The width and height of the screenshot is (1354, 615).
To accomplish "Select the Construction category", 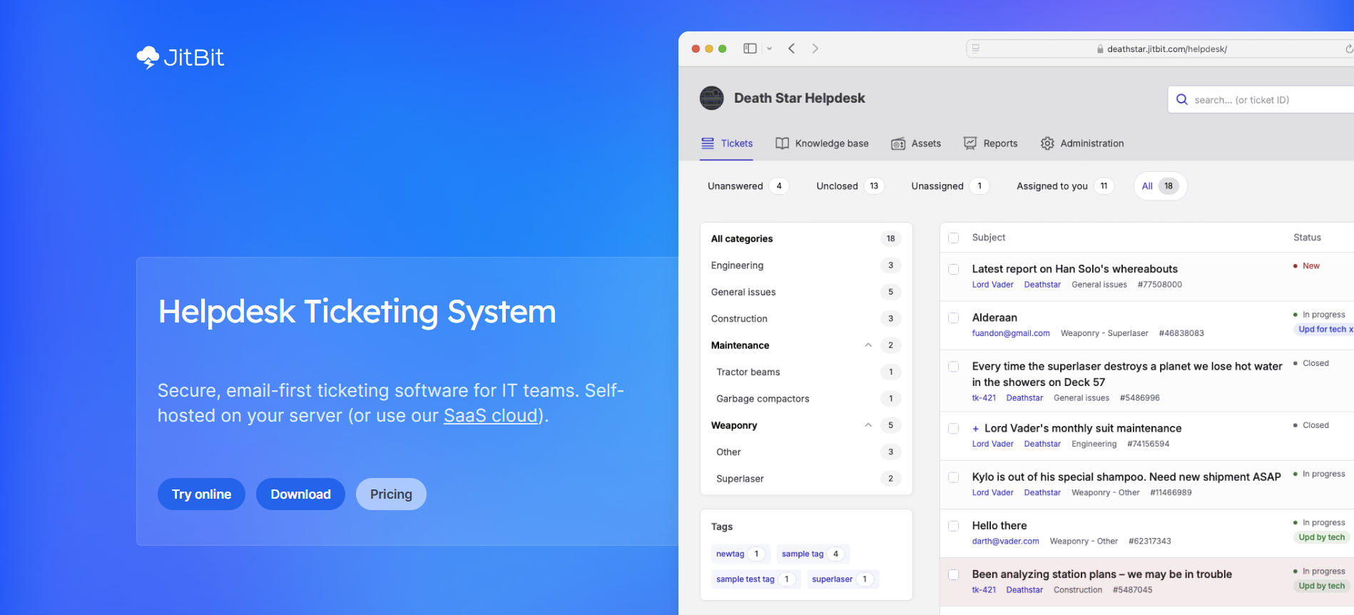I will click(x=806, y=319).
